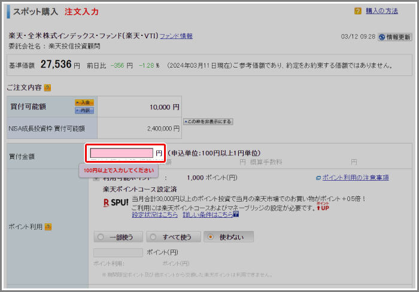
Task: Click the help icon next to ご注文内容
Action: 47,87
